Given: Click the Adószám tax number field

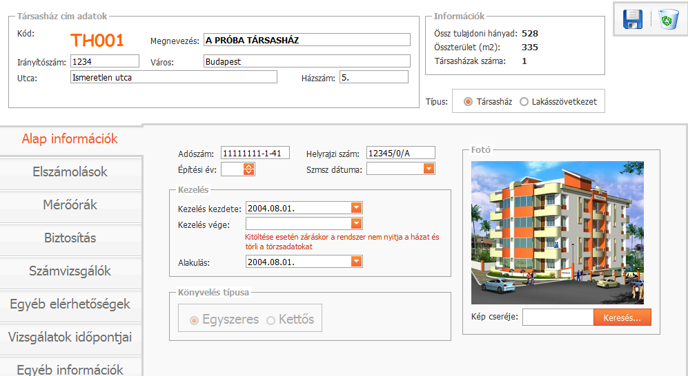Looking at the screenshot, I should (x=255, y=153).
